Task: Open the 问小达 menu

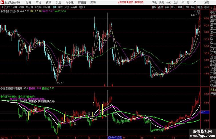Action: 69,2
